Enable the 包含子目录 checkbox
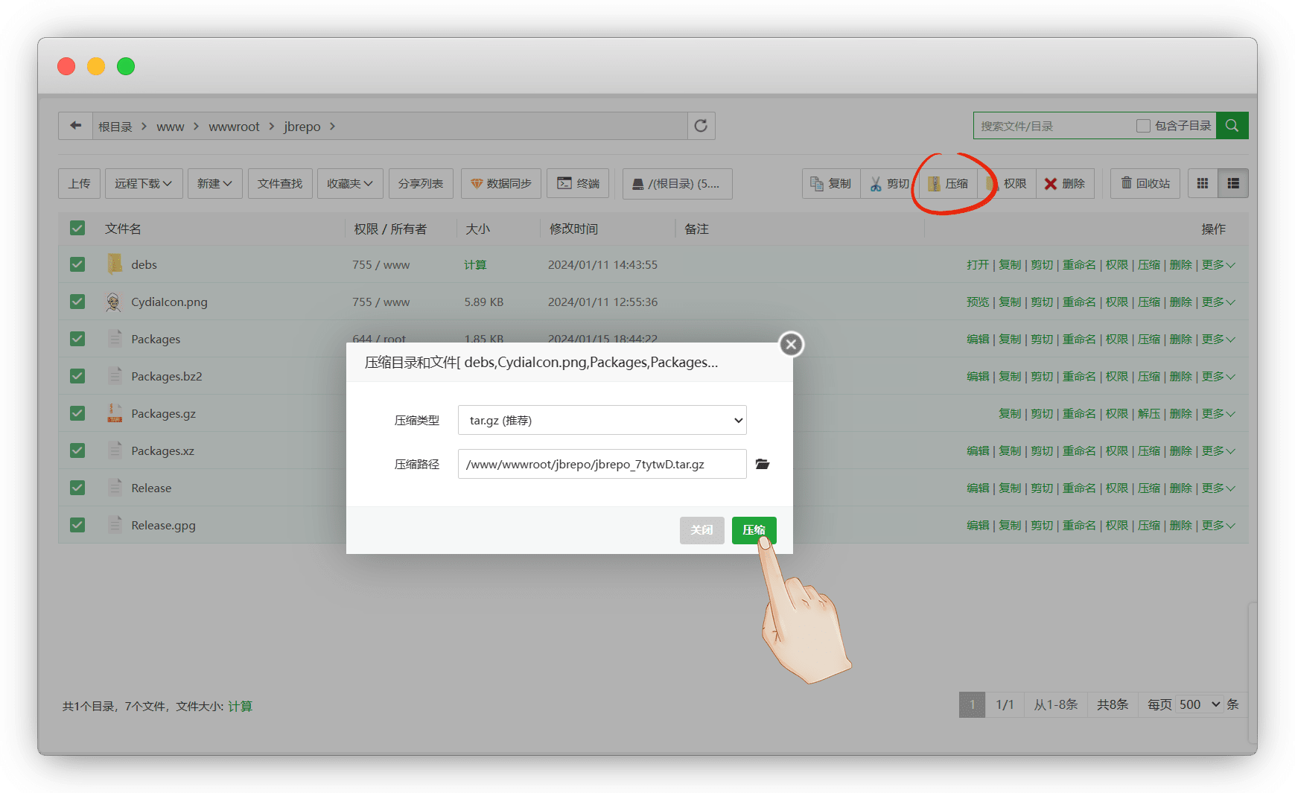 1143,126
